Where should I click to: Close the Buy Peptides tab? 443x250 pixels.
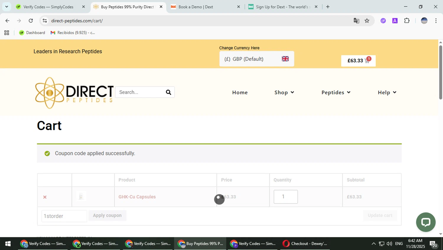click(x=161, y=7)
